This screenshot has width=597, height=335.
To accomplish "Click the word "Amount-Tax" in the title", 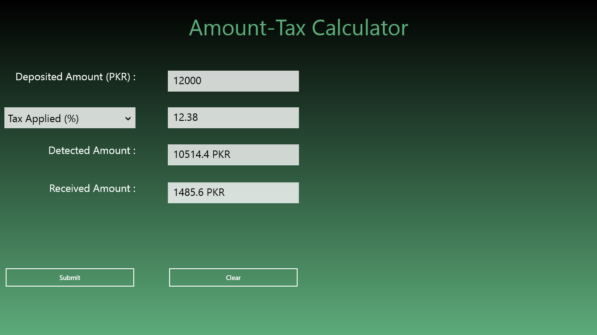I will click(247, 28).
